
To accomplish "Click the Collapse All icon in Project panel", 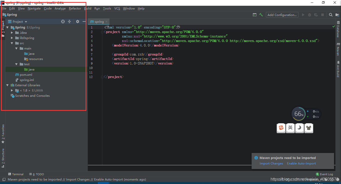I will tap(69, 22).
